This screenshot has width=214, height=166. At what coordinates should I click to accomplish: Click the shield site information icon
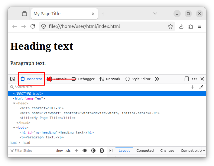click(x=44, y=26)
